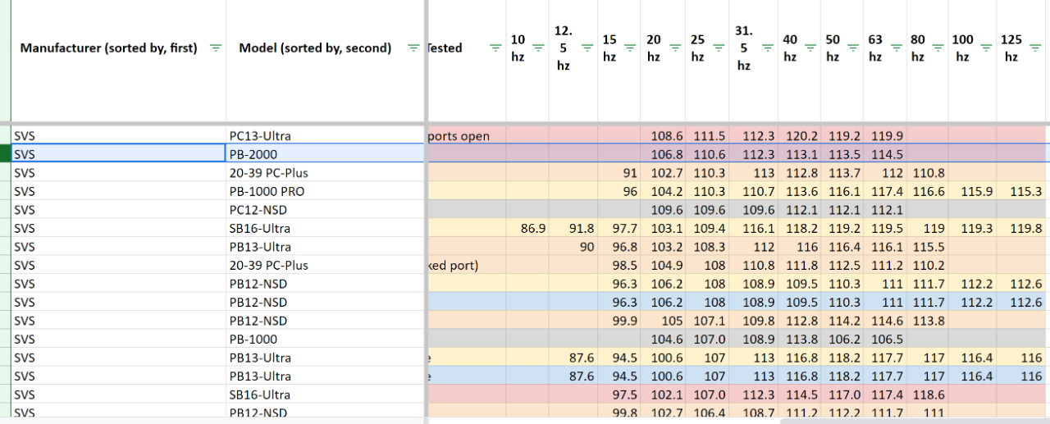Image resolution: width=1050 pixels, height=424 pixels.
Task: Select the Manufacturer (sorted by, first) header cell
Action: click(119, 62)
